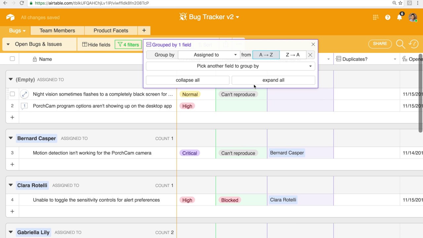423x238 pixels.
Task: Click the Bernard Casper assignee cell
Action: [x=300, y=153]
